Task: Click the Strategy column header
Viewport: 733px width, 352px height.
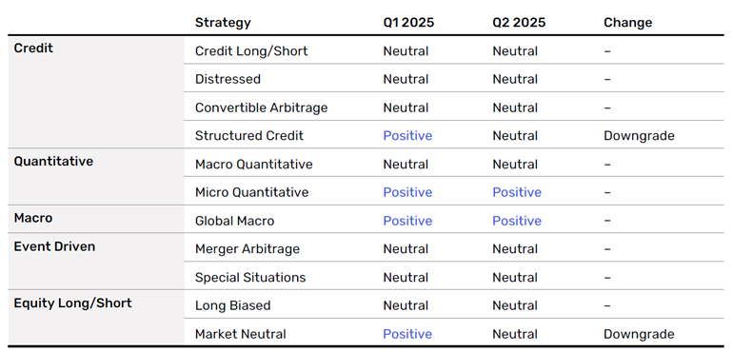Action: point(223,23)
